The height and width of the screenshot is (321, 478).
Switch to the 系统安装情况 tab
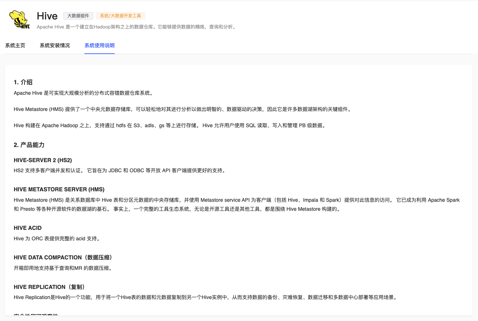(x=55, y=45)
